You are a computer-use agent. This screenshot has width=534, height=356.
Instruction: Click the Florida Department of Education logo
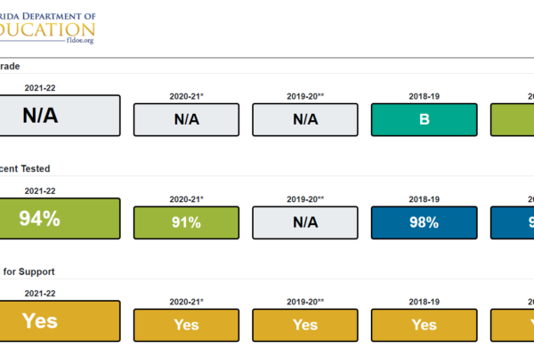pyautogui.click(x=49, y=25)
